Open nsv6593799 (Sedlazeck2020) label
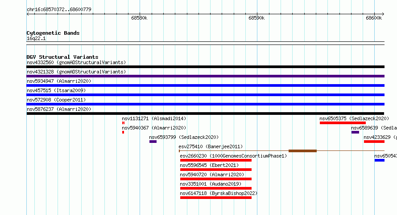 pyautogui.click(x=184, y=137)
